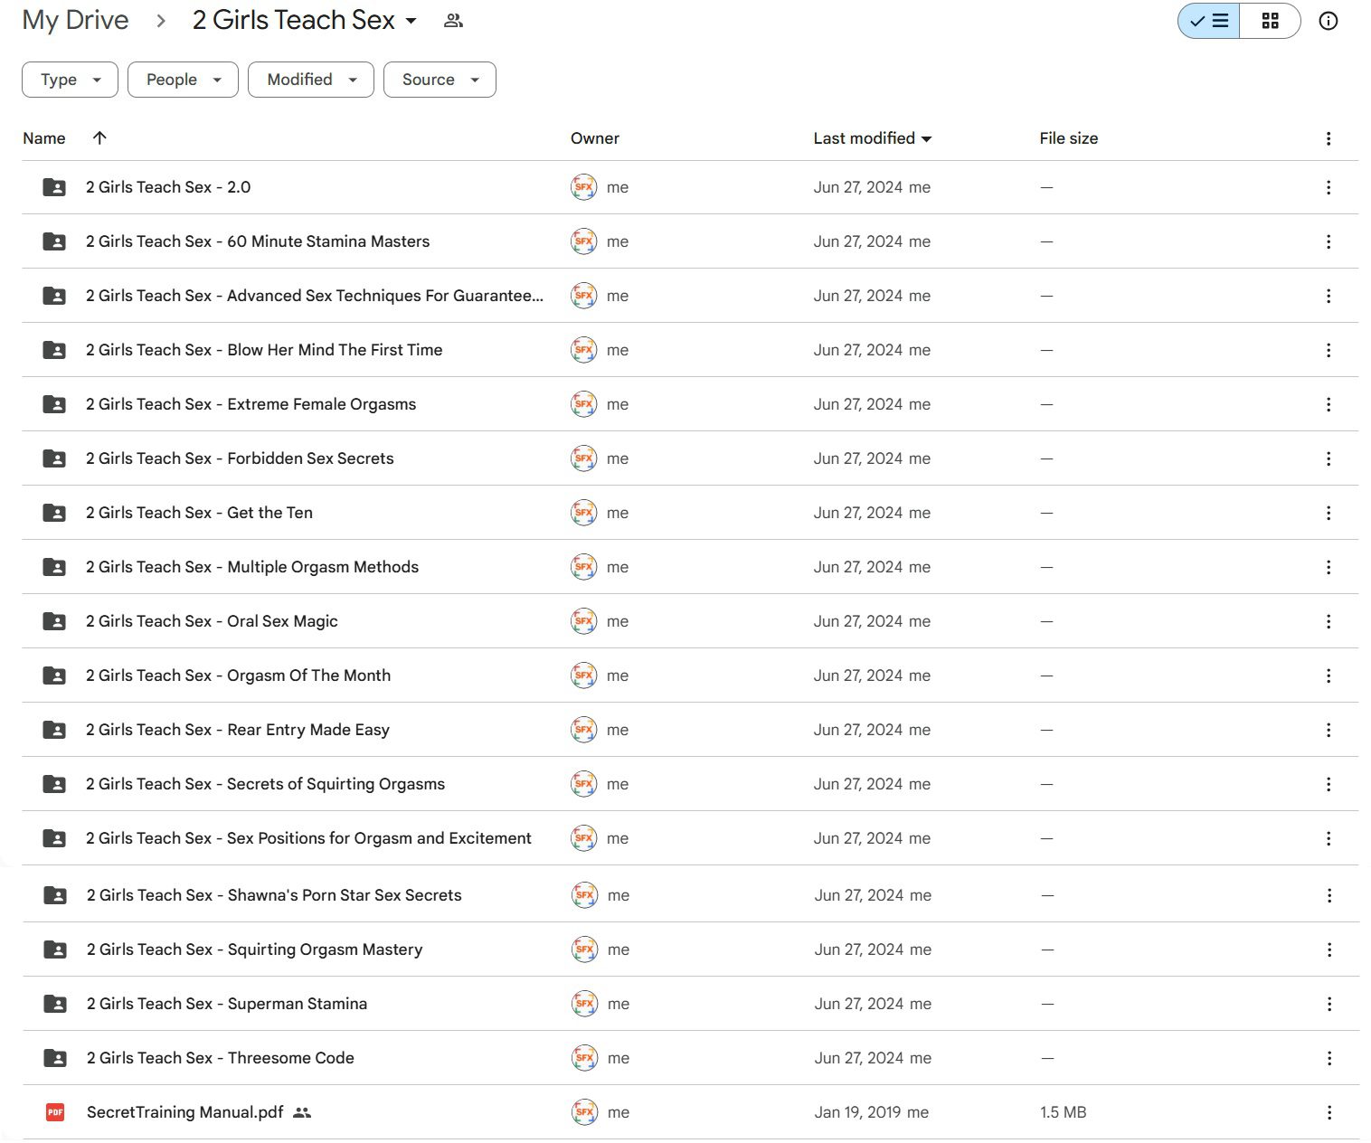Open more actions for 'Threesome Code' folder
Image resolution: width=1371 pixels, height=1143 pixels.
1329,1058
